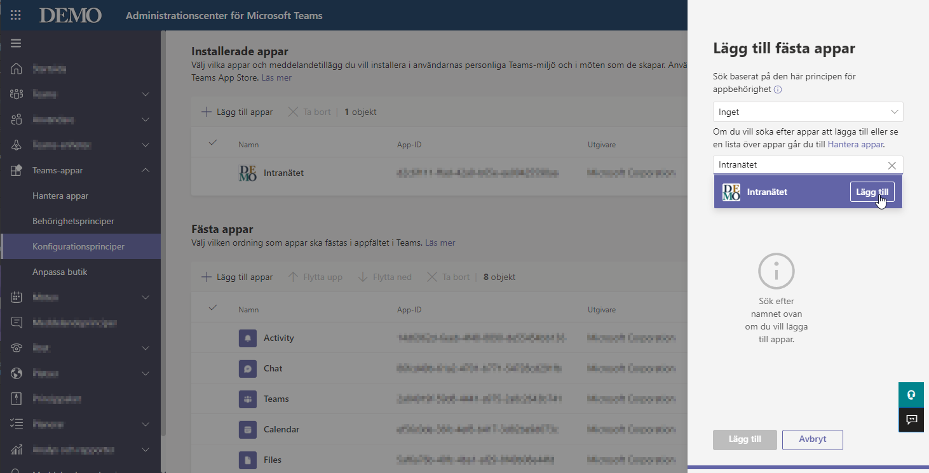The height and width of the screenshot is (473, 929).
Task: Open the Inget permission policy dropdown
Action: point(808,112)
